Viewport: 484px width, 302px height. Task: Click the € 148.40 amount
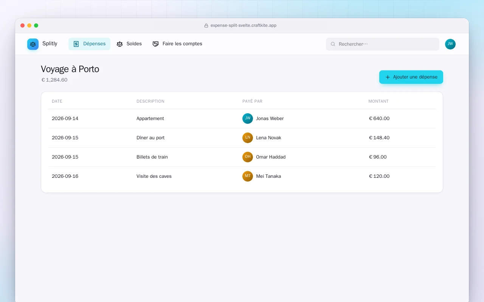click(x=379, y=138)
